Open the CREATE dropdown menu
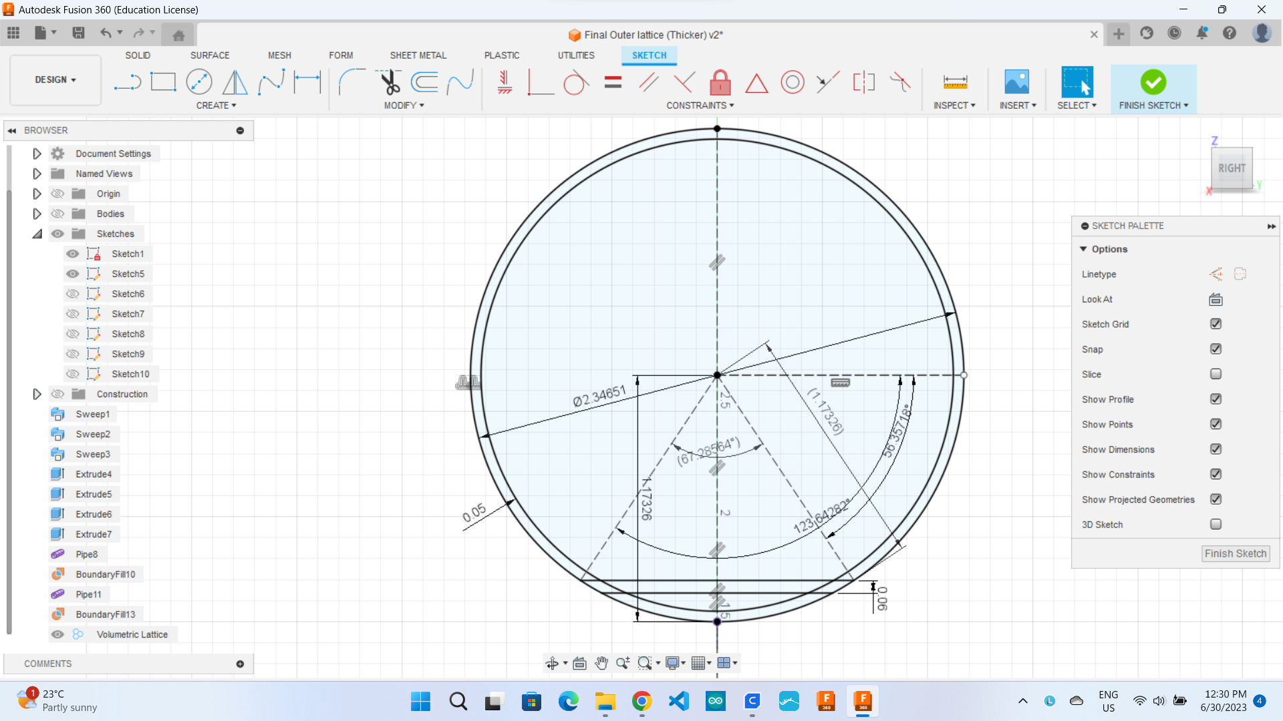This screenshot has width=1283, height=721. (216, 105)
